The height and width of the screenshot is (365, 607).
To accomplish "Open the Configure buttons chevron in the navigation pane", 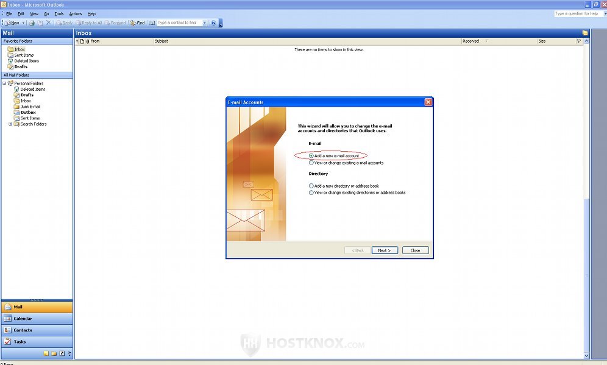I will click(x=69, y=353).
